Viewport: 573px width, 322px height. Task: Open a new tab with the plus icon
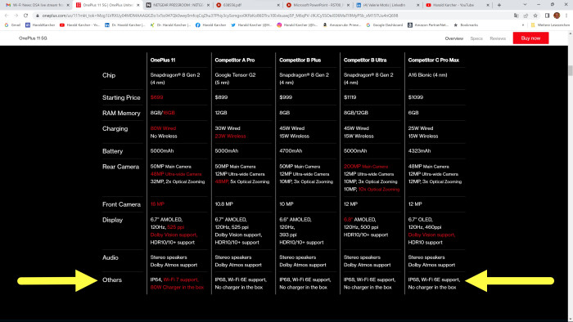tap(499, 5)
